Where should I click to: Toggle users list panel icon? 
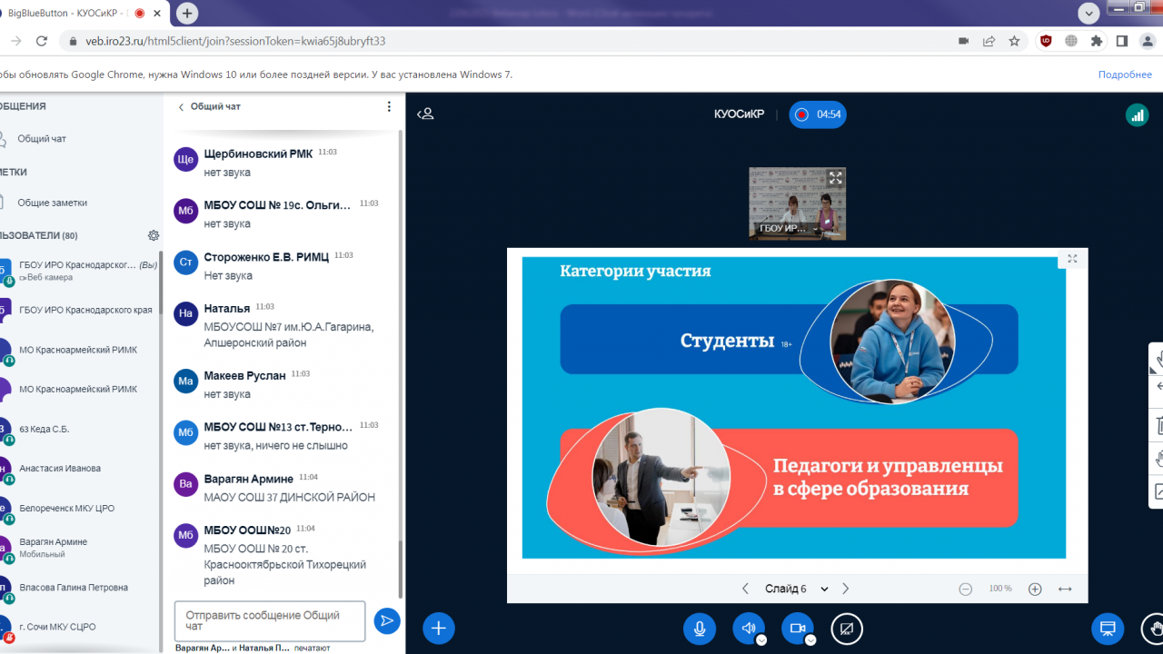pyautogui.click(x=425, y=114)
